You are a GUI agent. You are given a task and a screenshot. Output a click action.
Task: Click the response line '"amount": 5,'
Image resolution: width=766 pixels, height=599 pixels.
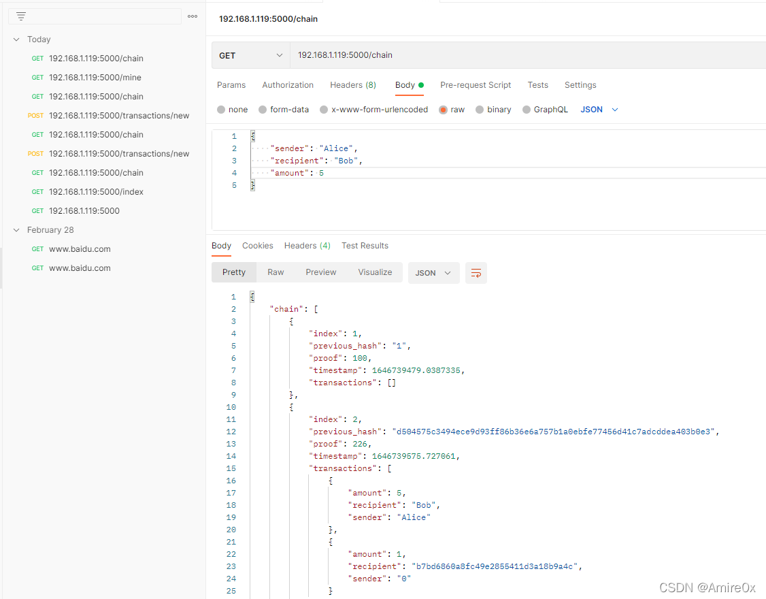(377, 493)
